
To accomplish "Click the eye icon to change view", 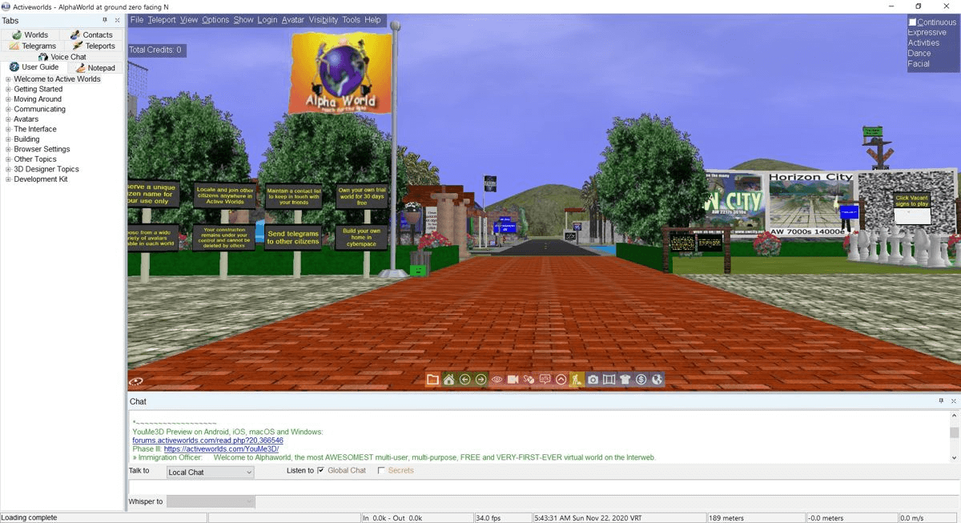I will click(x=497, y=380).
